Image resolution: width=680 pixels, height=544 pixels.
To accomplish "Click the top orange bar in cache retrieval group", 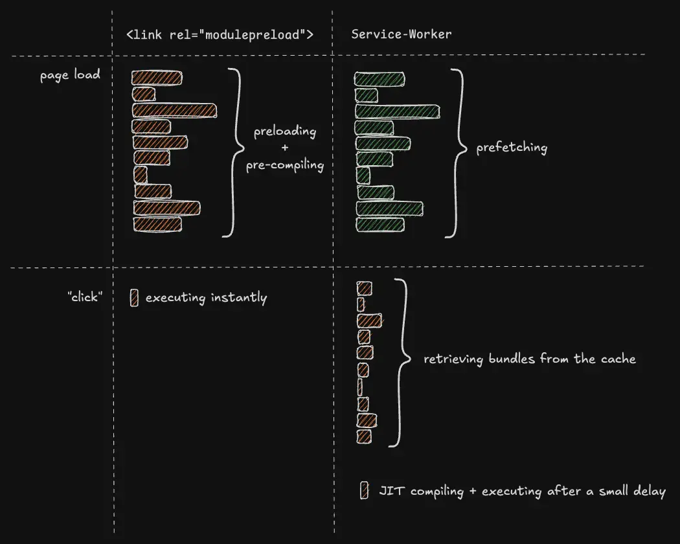I will point(364,288).
